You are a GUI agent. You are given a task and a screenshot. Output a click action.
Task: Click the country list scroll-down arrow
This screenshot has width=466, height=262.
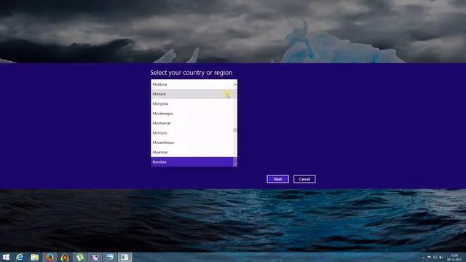click(x=235, y=162)
